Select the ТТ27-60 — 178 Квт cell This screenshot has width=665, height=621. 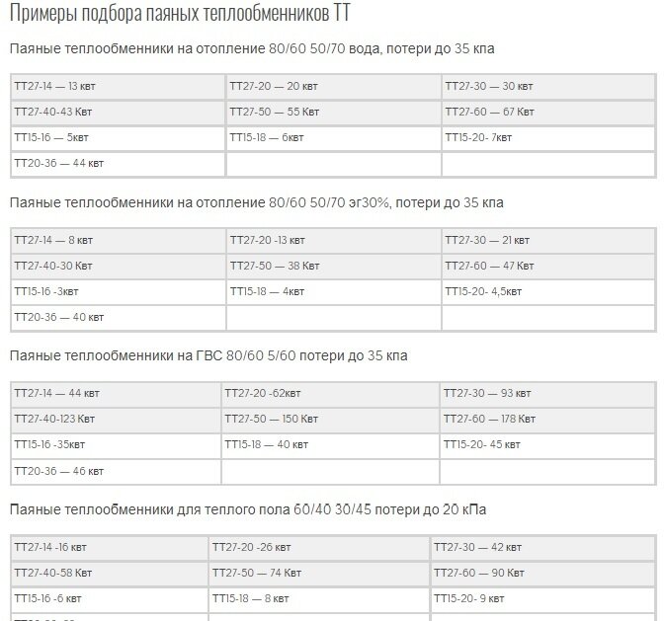pos(548,420)
